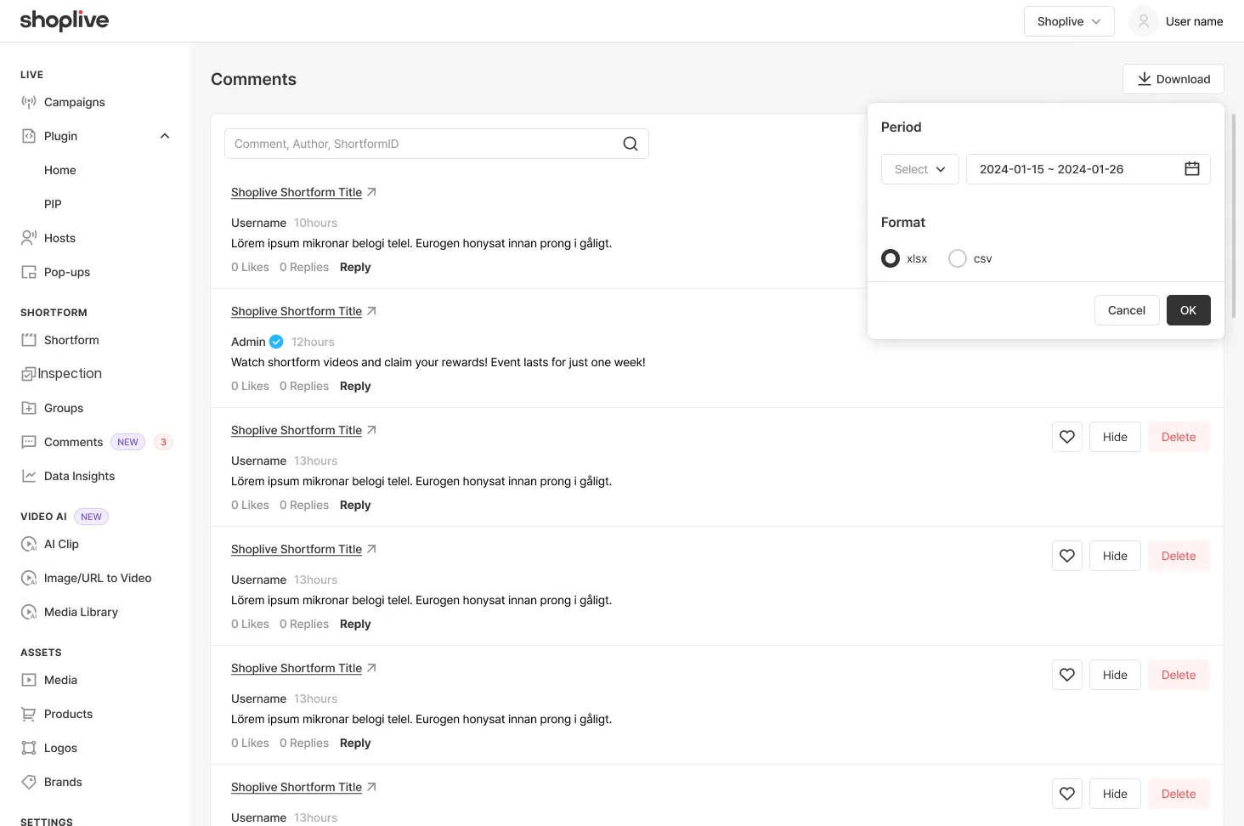The height and width of the screenshot is (826, 1244).
Task: Click the Comments count badge 3
Action: (x=164, y=442)
